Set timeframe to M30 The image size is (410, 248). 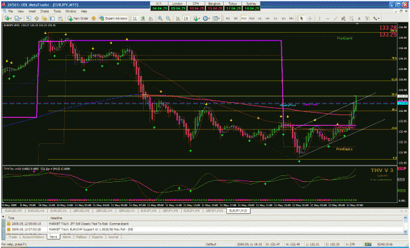tap(252, 18)
